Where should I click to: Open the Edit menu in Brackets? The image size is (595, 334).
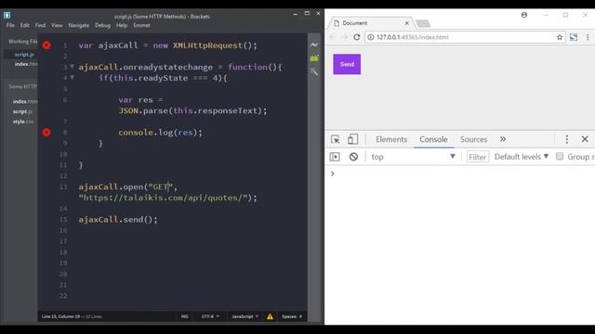tap(25, 25)
